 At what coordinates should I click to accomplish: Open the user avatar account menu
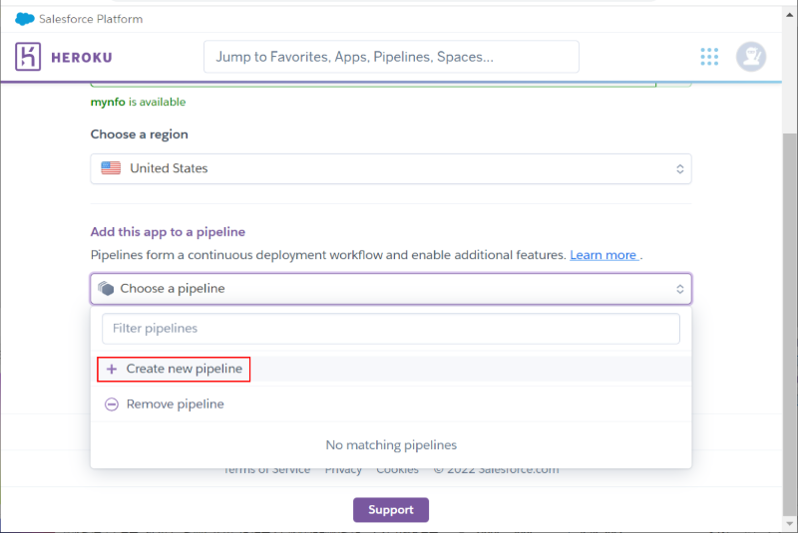click(751, 57)
